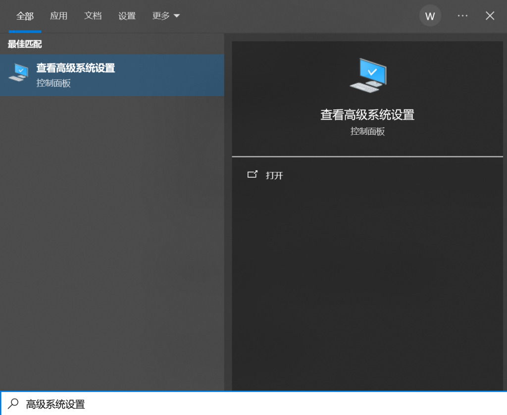The height and width of the screenshot is (415, 507).
Task: Expand the 更多 dropdown menu
Action: pos(165,16)
